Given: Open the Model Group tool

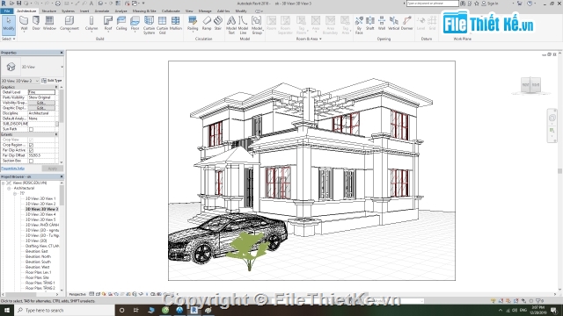Looking at the screenshot, I should (257, 25).
